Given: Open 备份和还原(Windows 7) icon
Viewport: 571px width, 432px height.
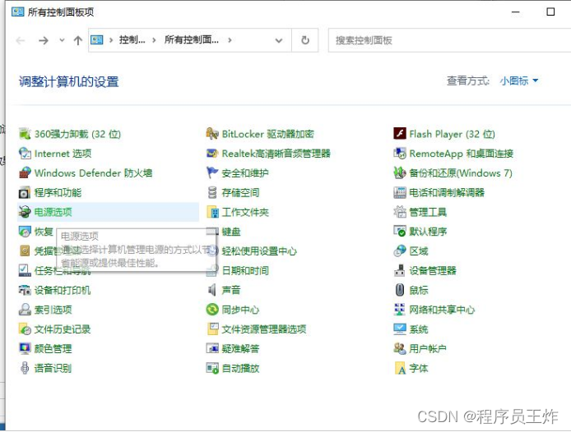Looking at the screenshot, I should [400, 172].
